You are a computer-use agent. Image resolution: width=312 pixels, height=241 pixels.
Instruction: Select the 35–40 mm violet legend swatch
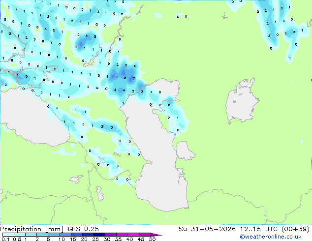(x=122, y=235)
